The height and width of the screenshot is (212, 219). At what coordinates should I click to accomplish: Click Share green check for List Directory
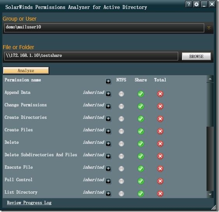pos(141,193)
